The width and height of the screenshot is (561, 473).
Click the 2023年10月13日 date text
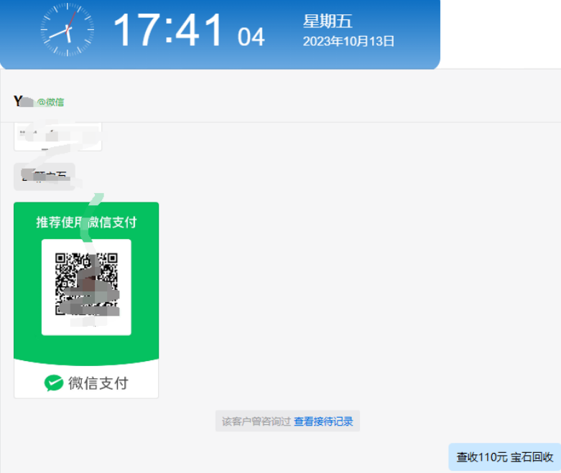pos(348,42)
